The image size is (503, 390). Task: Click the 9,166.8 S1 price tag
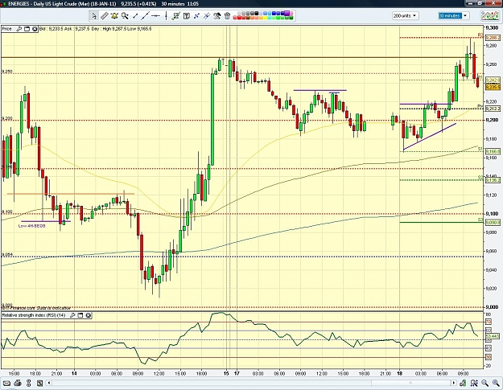click(493, 151)
